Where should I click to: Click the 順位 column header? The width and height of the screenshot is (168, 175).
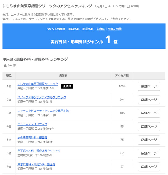pos(9,75)
